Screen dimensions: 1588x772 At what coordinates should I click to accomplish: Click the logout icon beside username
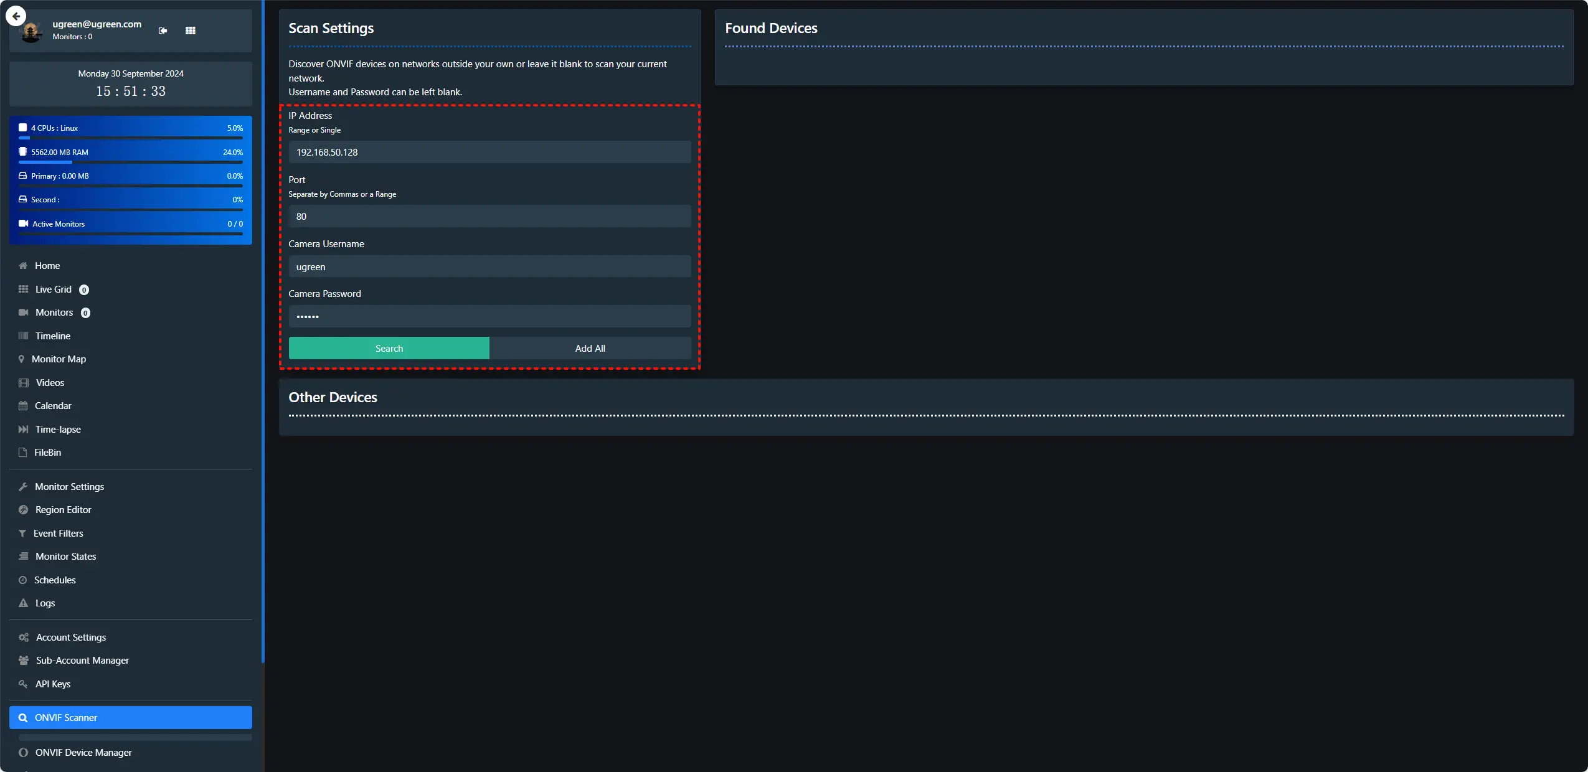[163, 31]
